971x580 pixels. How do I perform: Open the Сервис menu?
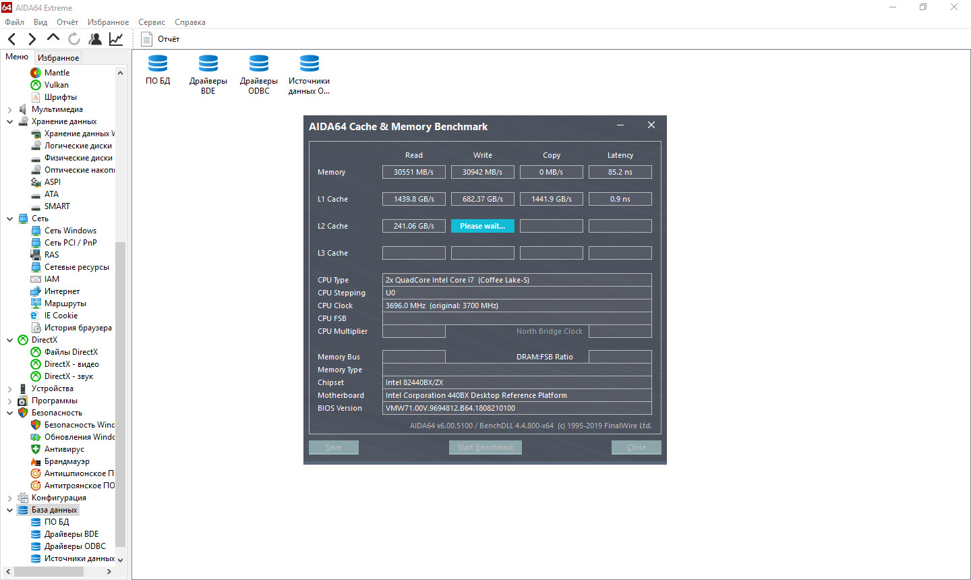click(152, 22)
